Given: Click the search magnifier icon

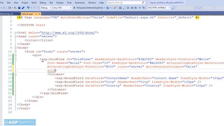Looking at the screenshot, I should (143, 2).
